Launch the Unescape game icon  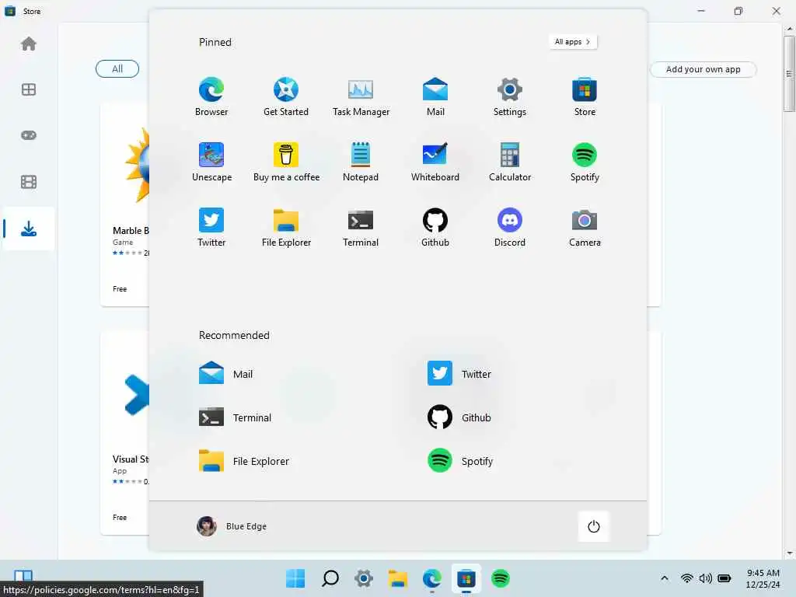[x=211, y=162]
